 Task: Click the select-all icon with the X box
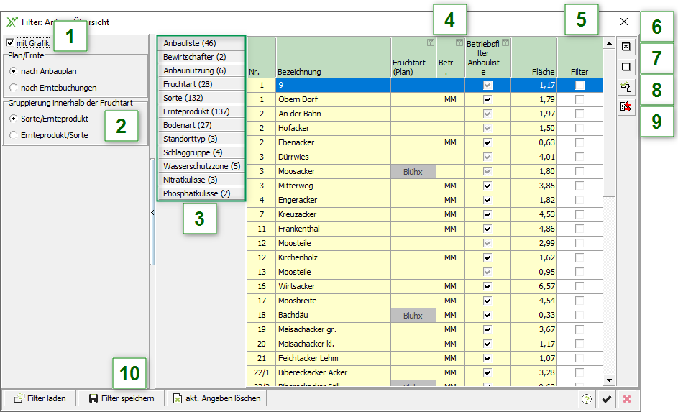(x=626, y=47)
